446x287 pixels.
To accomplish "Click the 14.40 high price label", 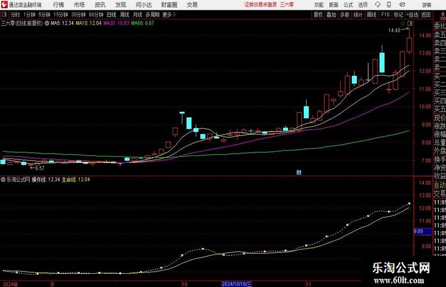I will point(394,30).
